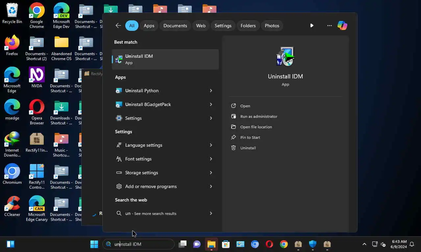Select the All search filter tab

coord(132,26)
